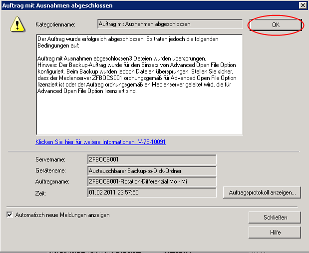Open Hilfe for this dialog
Screen dimensions: 309x253
coord(275,232)
